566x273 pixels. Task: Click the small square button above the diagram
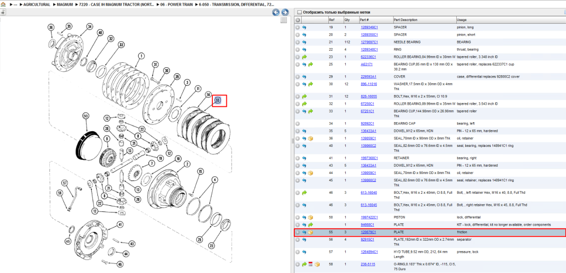point(284,20)
